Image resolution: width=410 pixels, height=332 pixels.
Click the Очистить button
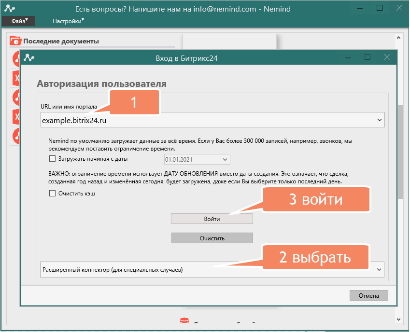point(212,238)
